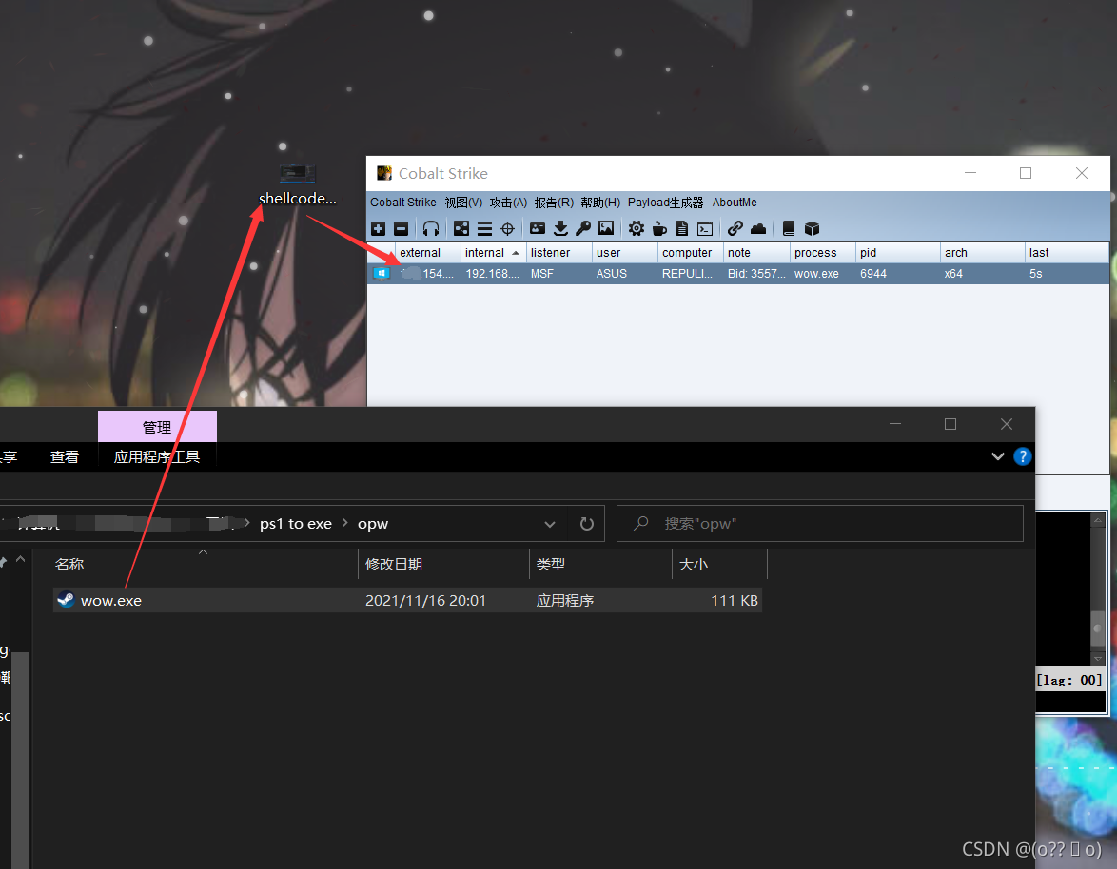Open listeners via the headphones icon

(x=431, y=228)
